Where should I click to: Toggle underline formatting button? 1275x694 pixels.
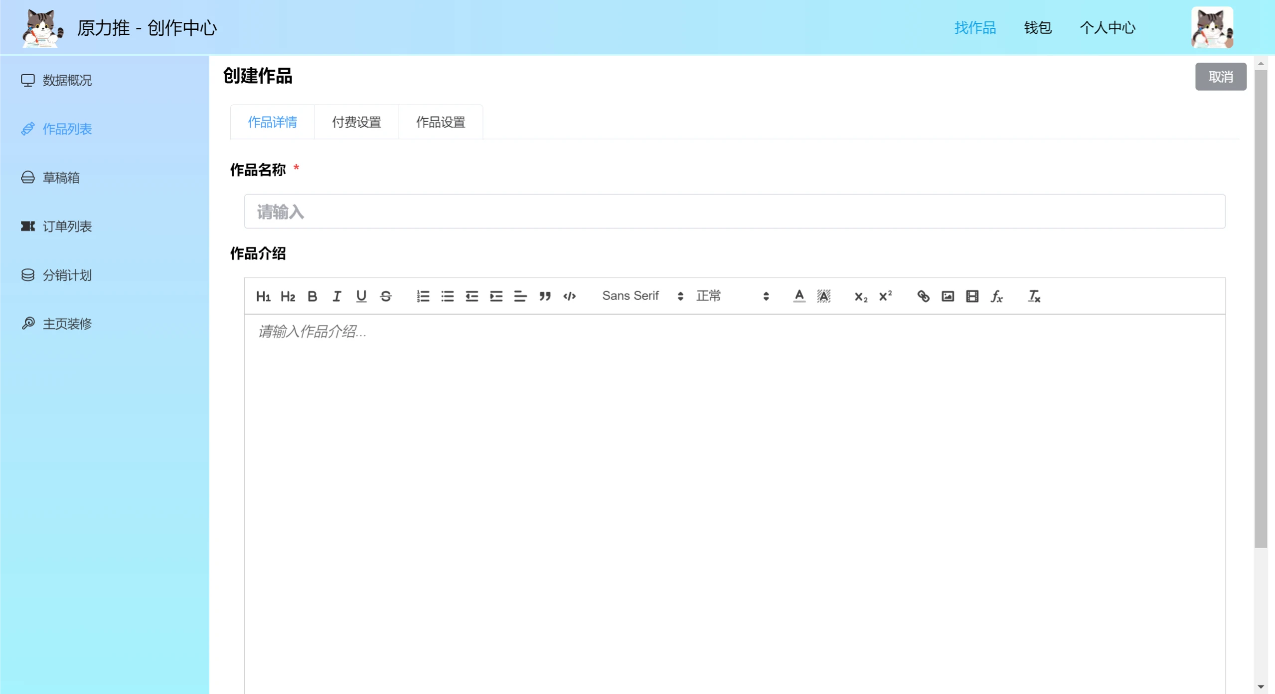361,296
